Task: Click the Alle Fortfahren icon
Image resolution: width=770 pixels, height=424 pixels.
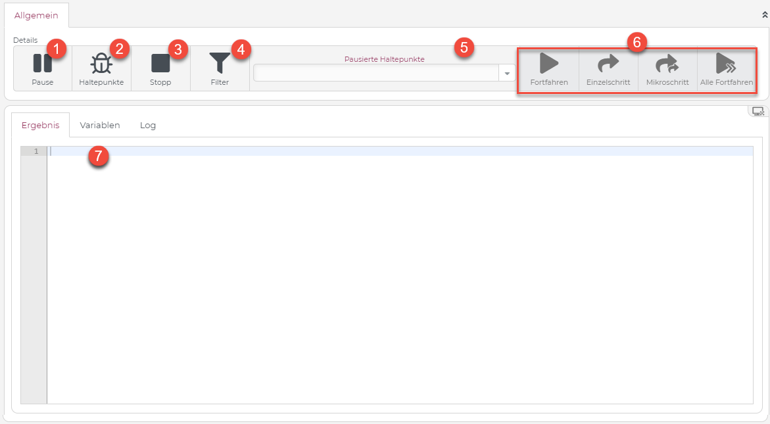Action: (726, 64)
